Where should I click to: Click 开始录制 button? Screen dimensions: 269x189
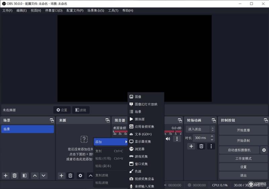coord(243,141)
